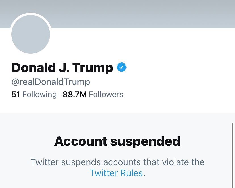Click "Twitter" starting the suspension sentence
This screenshot has height=188, width=235.
(45, 162)
